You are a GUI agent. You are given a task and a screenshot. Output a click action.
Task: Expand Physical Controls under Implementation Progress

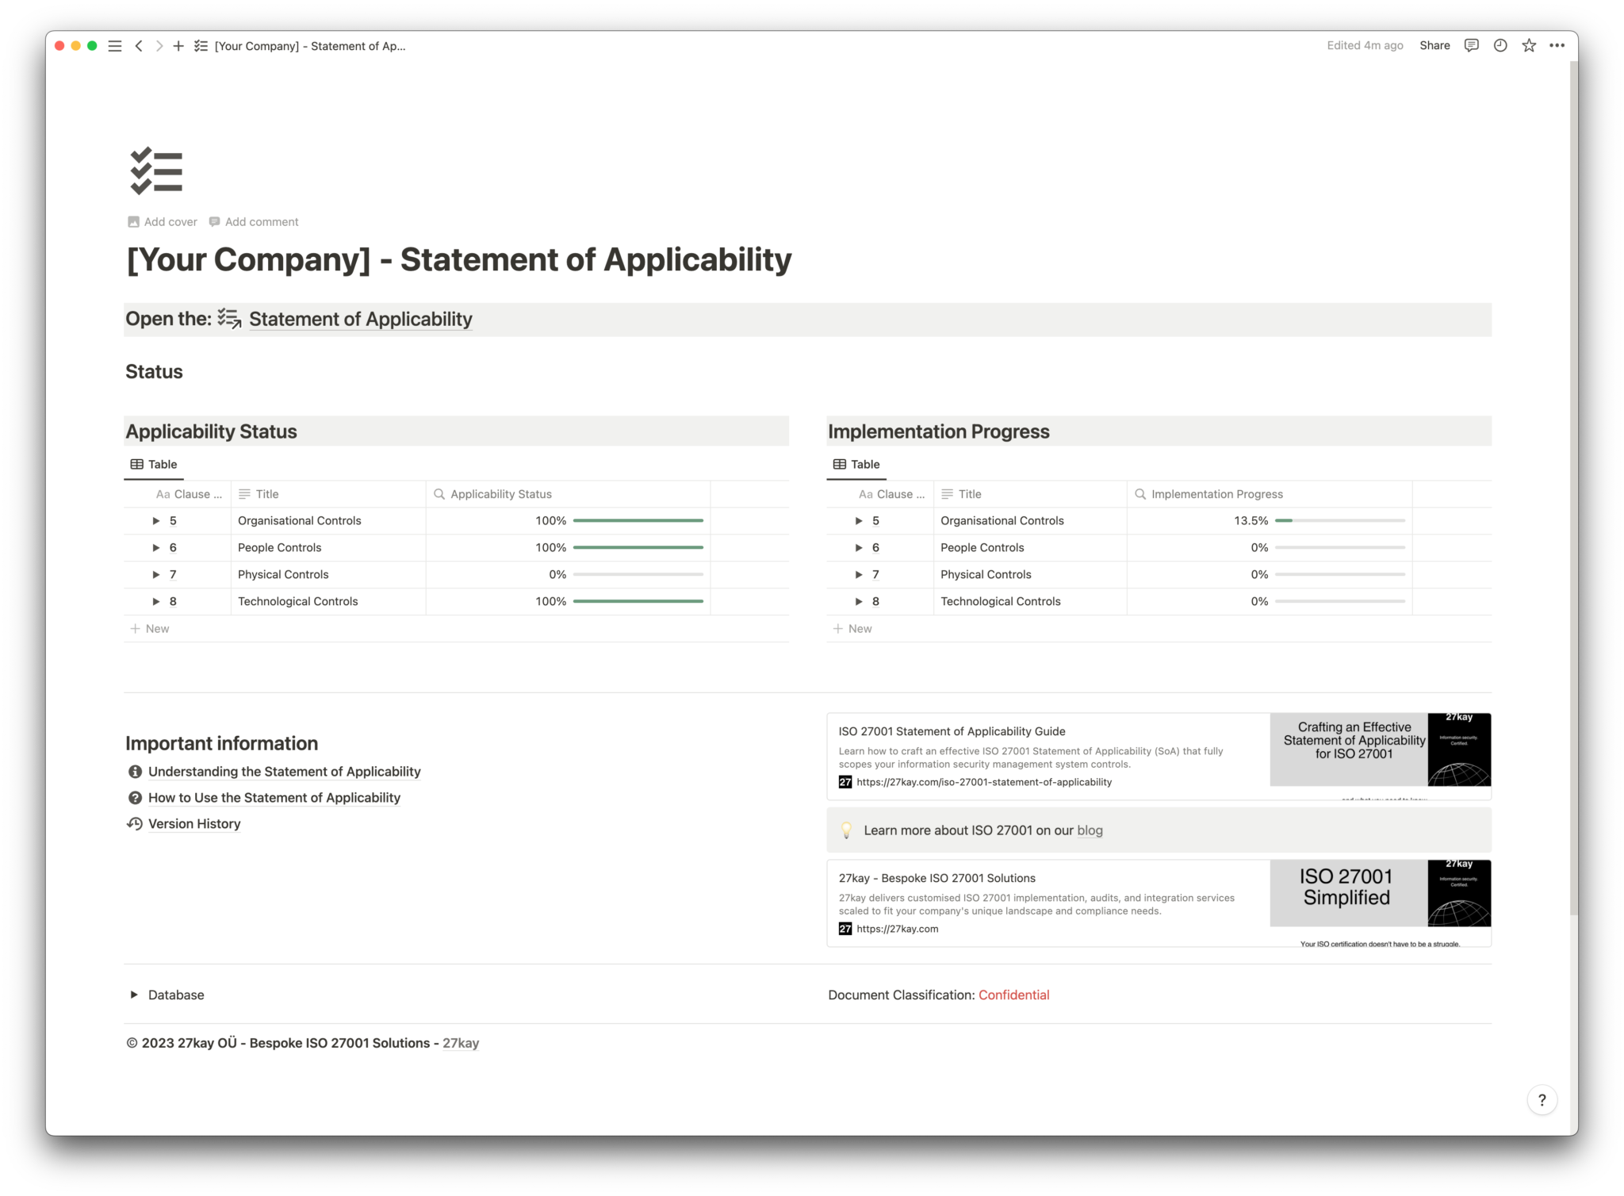coord(859,574)
